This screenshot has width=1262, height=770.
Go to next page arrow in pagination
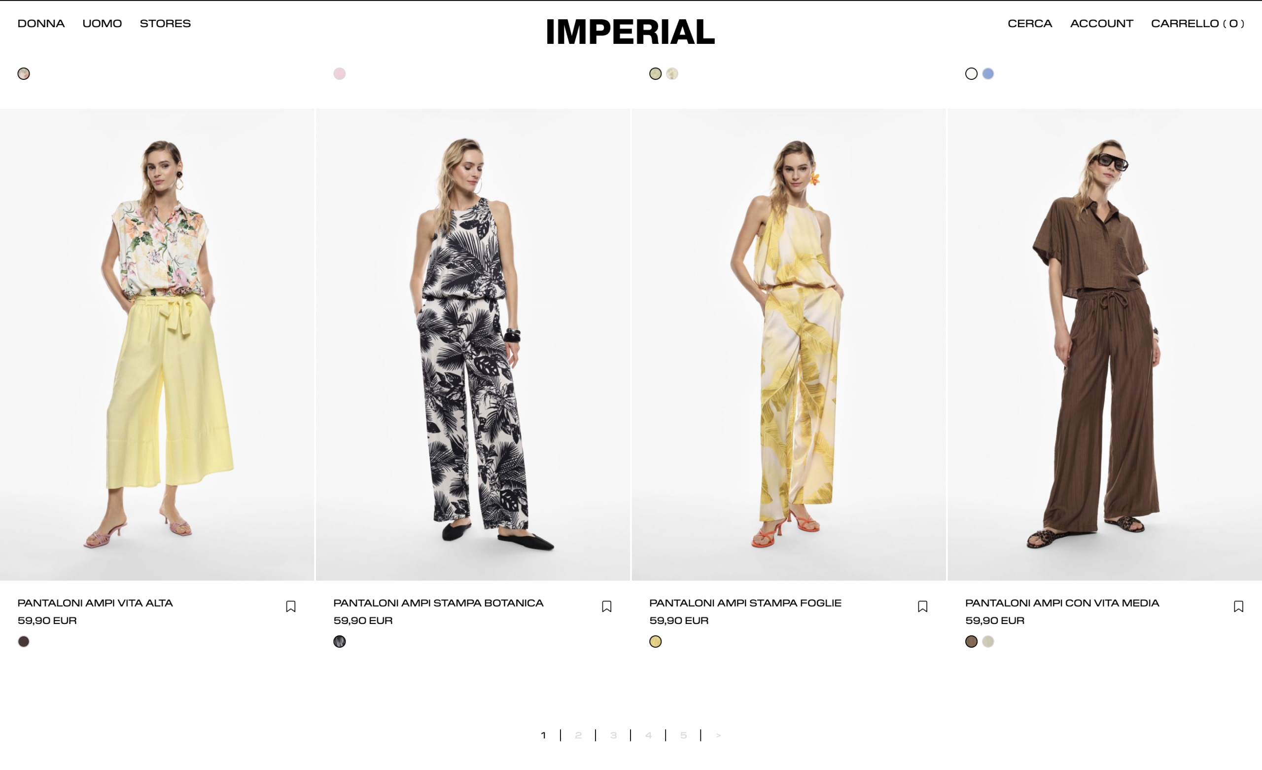tap(719, 735)
